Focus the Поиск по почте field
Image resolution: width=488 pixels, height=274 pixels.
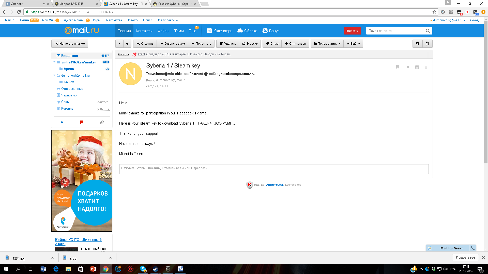click(392, 31)
